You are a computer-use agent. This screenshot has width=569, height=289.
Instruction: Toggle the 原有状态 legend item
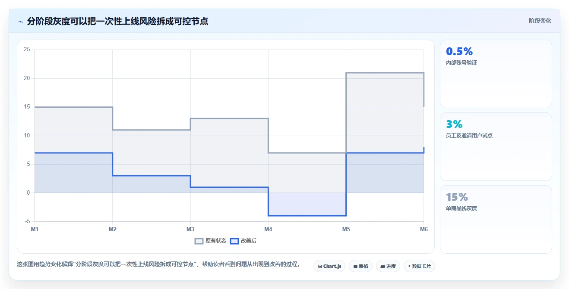coord(210,241)
